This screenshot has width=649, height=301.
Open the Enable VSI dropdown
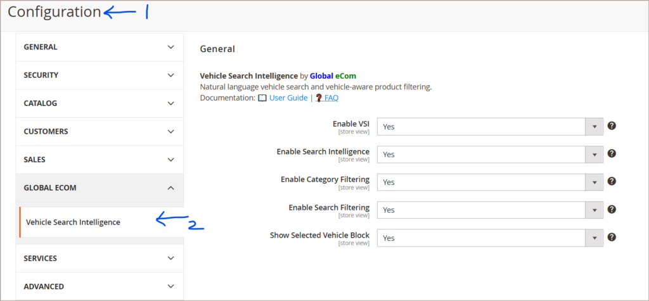tap(490, 127)
